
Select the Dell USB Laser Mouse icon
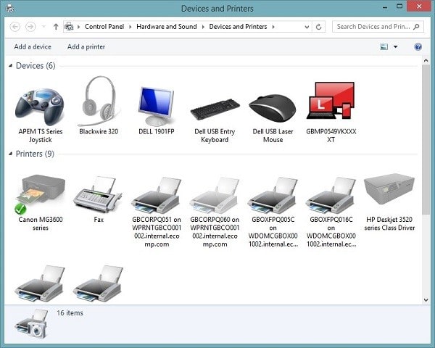tap(273, 108)
